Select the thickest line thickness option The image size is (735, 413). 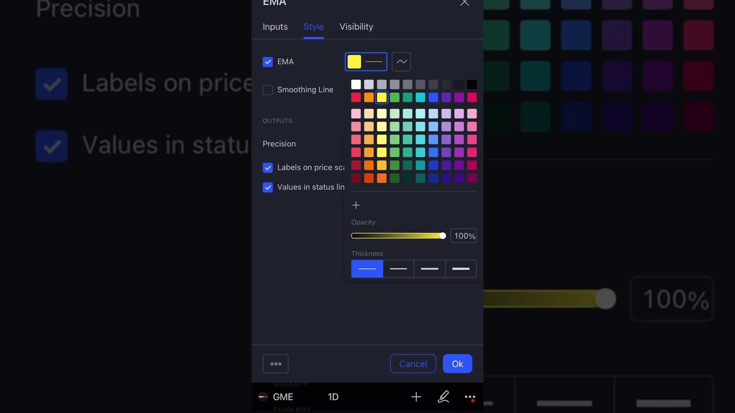[461, 268]
